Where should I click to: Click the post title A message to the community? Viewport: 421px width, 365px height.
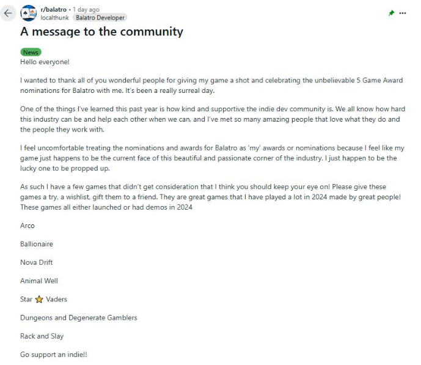(x=102, y=32)
